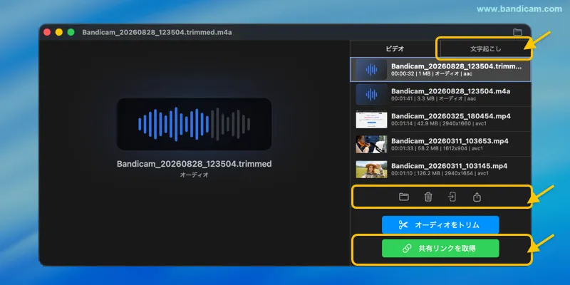The width and height of the screenshot is (570, 285).
Task: Click the webpage thumbnail of the 180454 video
Action: 371,120
